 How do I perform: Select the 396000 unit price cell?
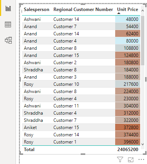tap(128, 142)
